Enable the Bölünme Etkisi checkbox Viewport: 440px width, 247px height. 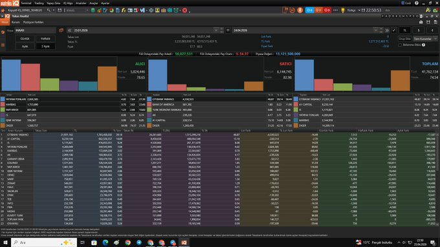[x=400, y=44]
